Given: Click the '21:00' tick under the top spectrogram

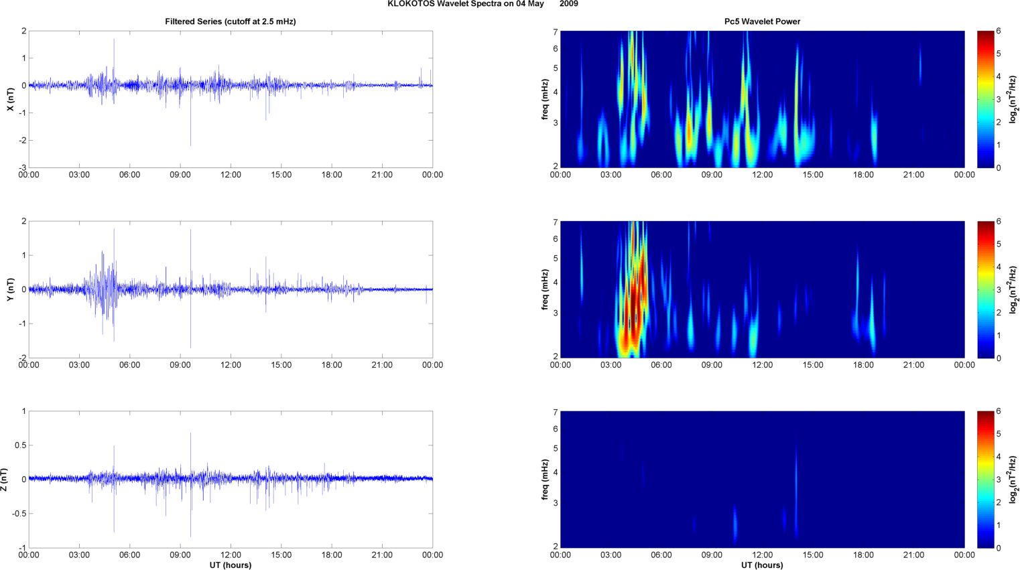Looking at the screenshot, I should tap(913, 175).
